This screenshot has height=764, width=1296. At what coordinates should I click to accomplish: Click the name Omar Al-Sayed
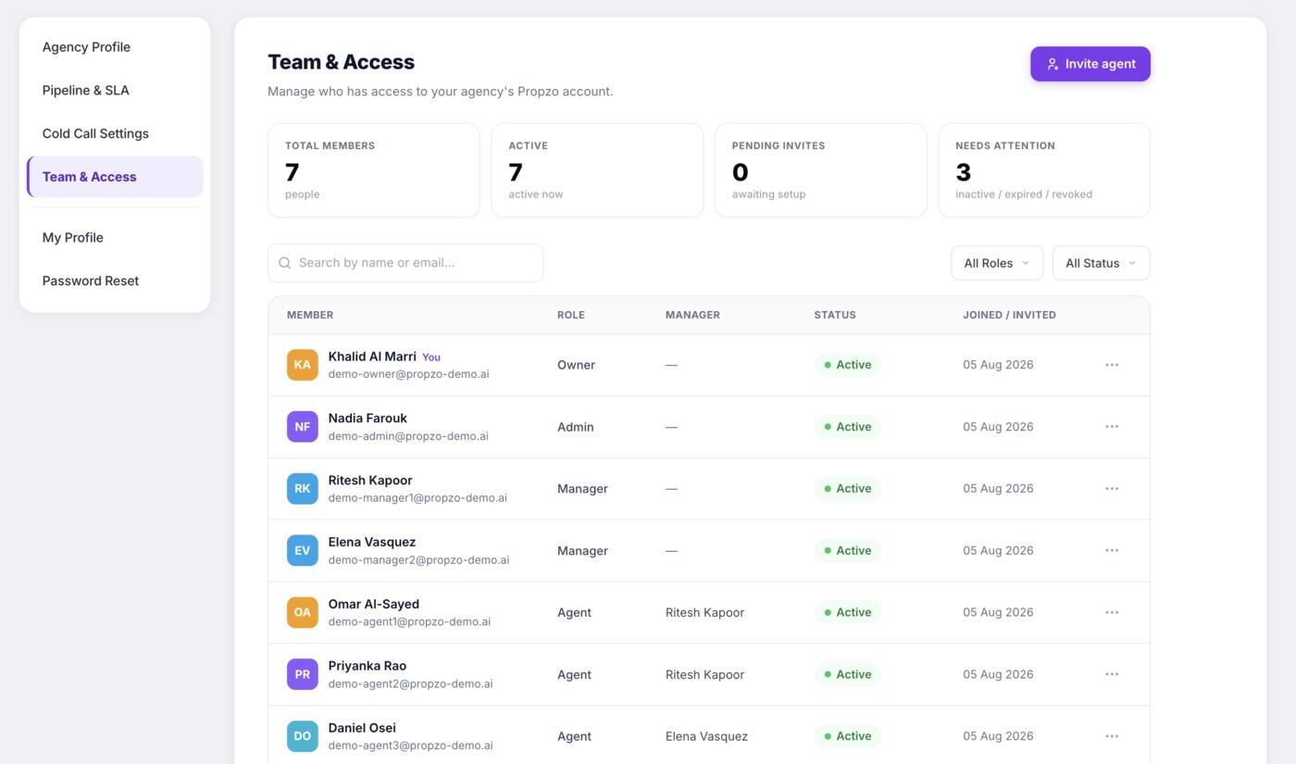coord(374,605)
